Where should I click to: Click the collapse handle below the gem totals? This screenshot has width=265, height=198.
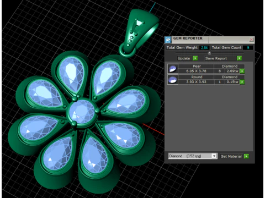(209, 53)
